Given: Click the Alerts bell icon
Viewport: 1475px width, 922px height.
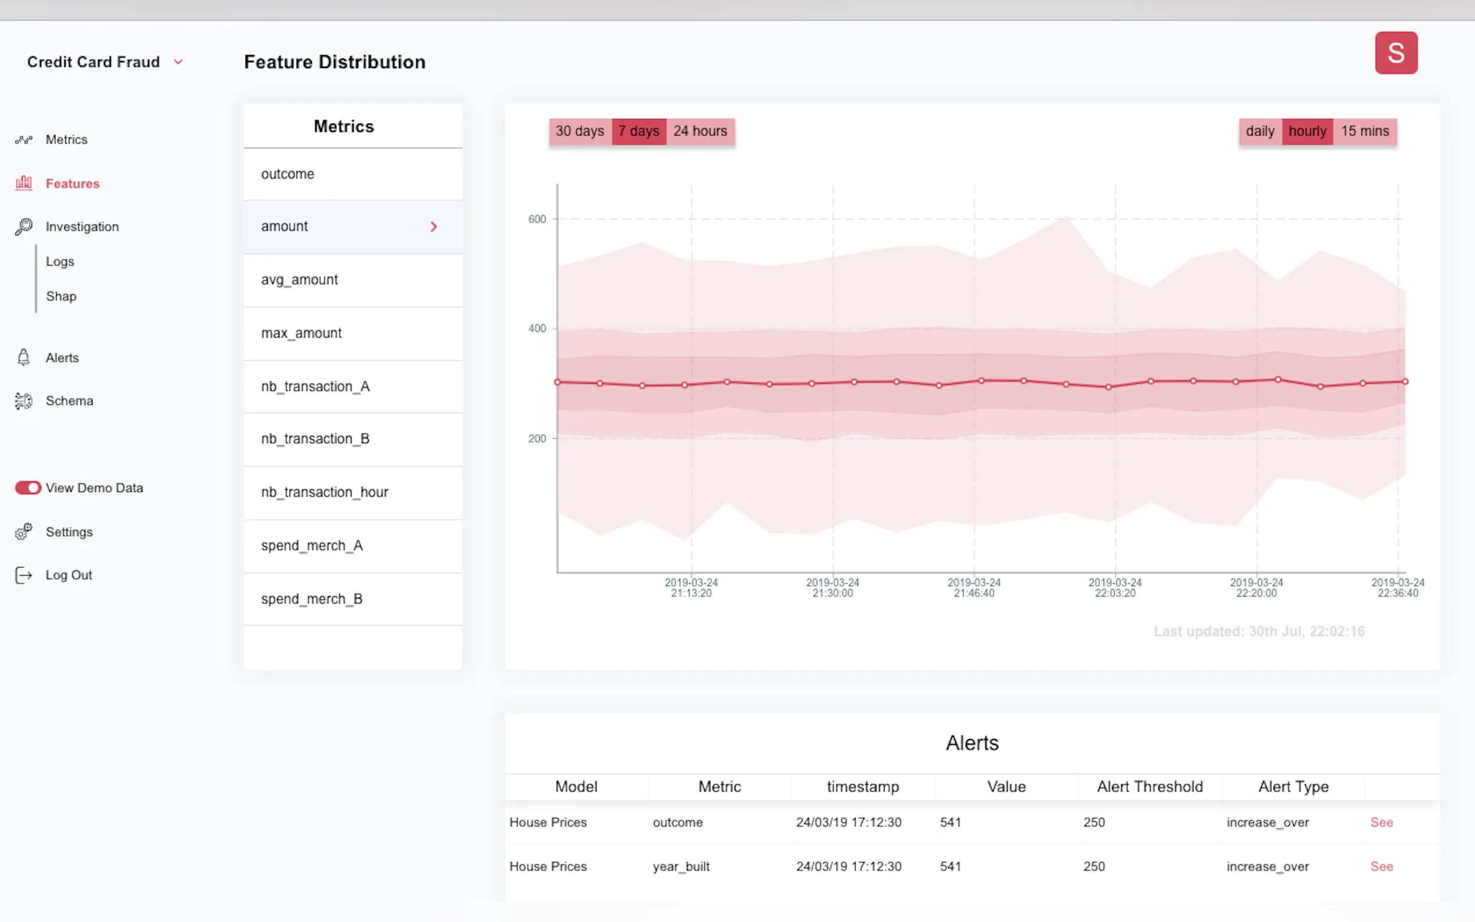Looking at the screenshot, I should pos(24,357).
